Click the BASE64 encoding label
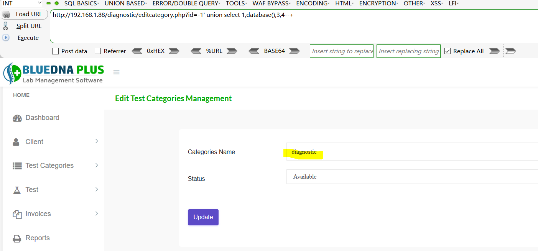The height and width of the screenshot is (251, 538). coord(275,51)
